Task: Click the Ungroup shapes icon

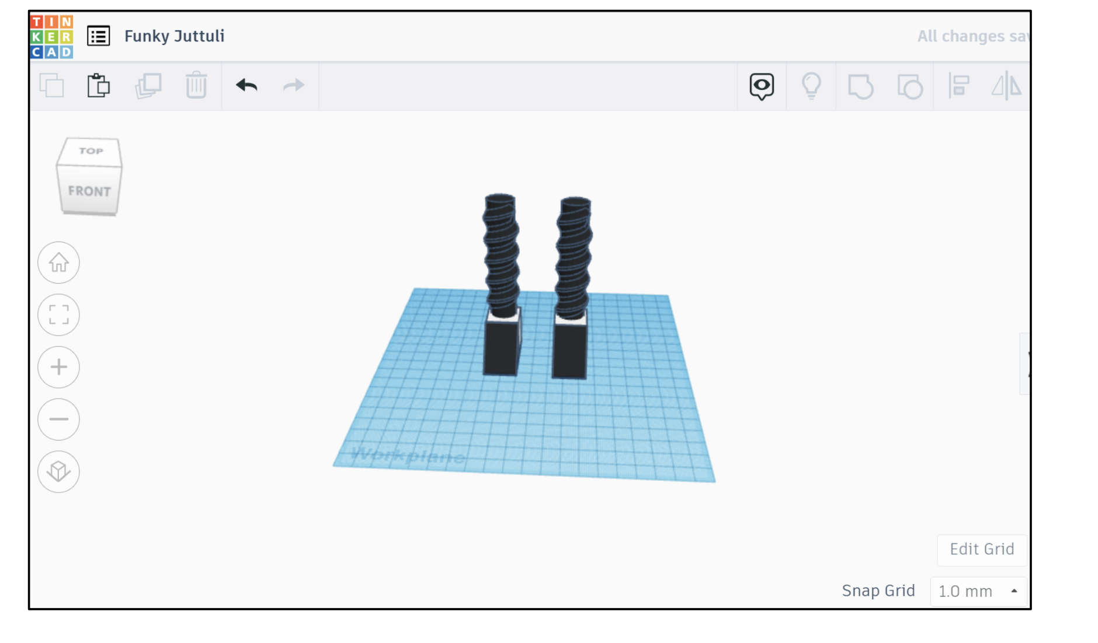Action: click(910, 86)
